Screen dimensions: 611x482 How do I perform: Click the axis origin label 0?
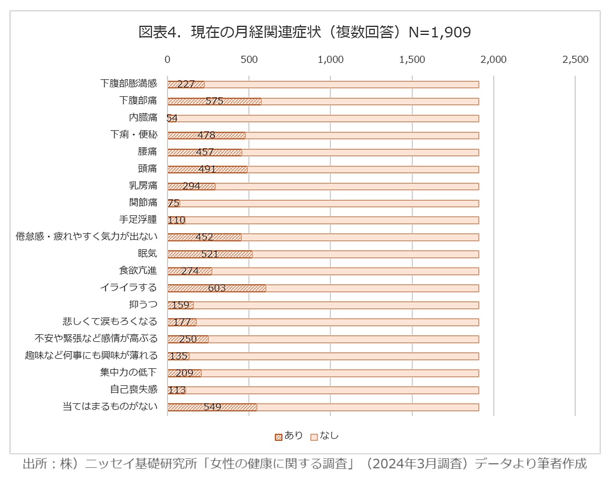pos(167,59)
